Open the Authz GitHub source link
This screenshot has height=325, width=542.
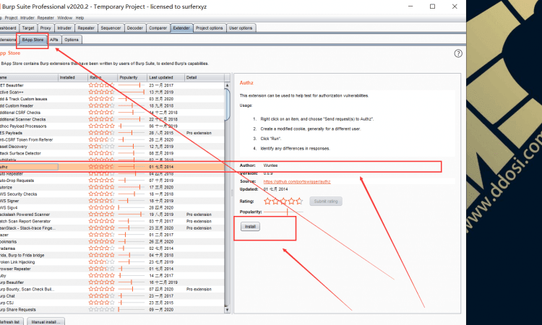click(297, 182)
